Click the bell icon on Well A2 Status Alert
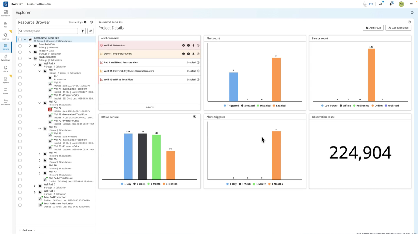The width and height of the screenshot is (418, 234). [x=193, y=45]
